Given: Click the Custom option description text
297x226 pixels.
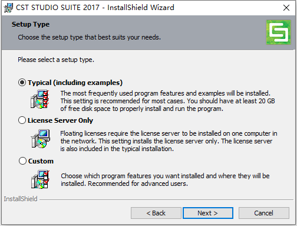Looking at the screenshot, I should 165,179.
